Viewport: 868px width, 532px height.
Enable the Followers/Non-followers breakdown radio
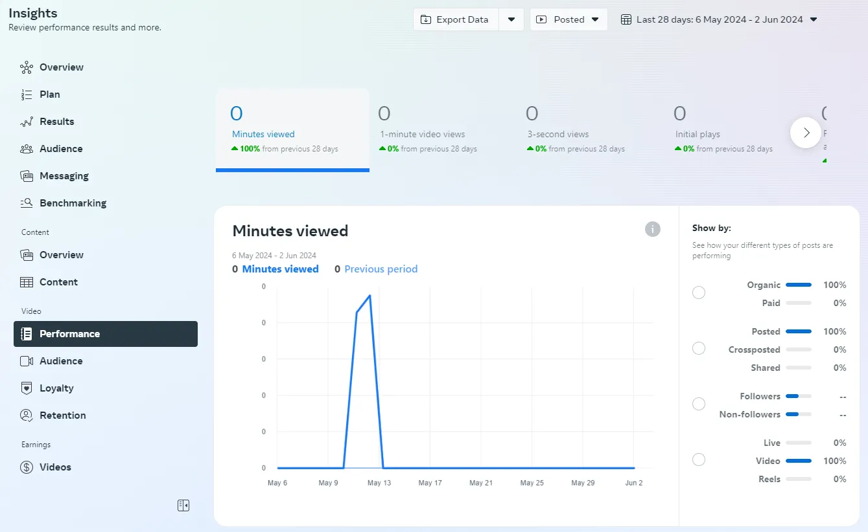coord(698,403)
